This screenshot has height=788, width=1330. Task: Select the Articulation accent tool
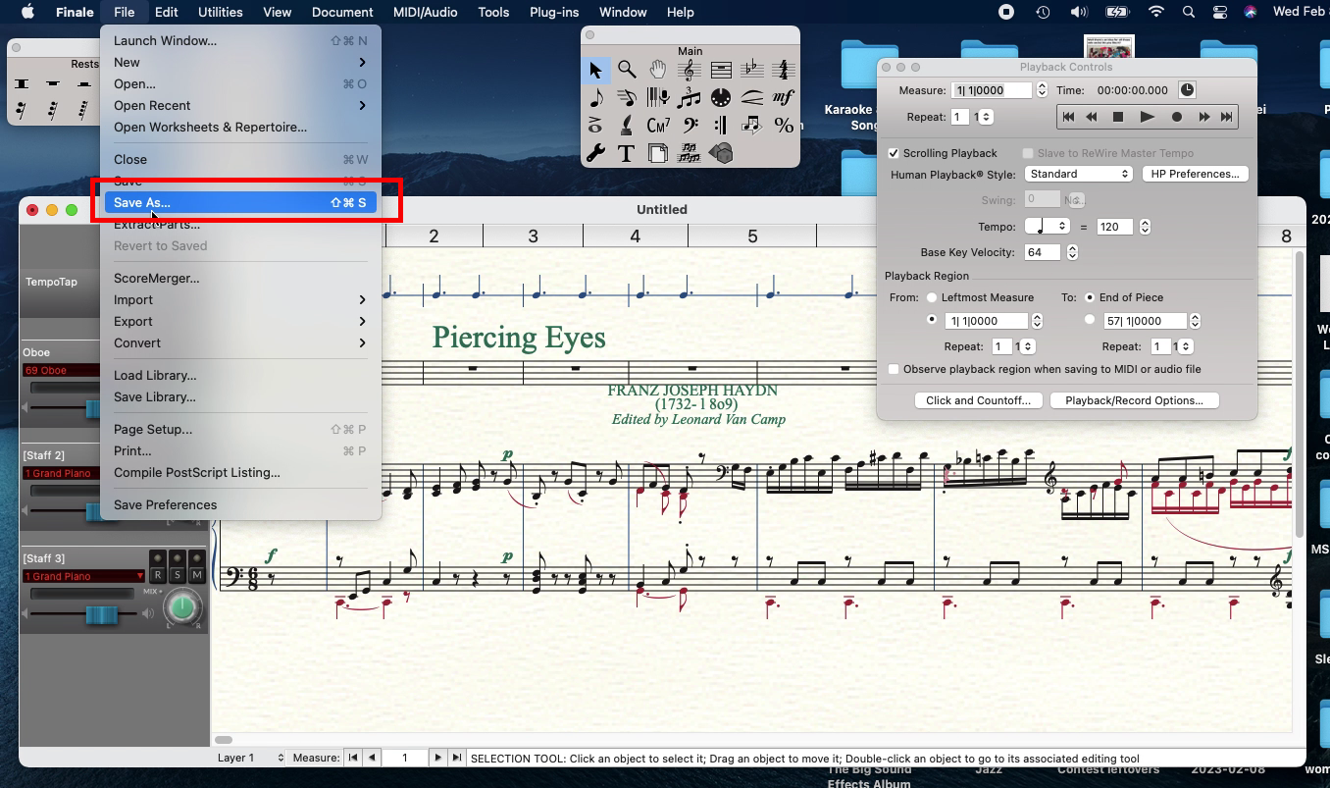[595, 126]
